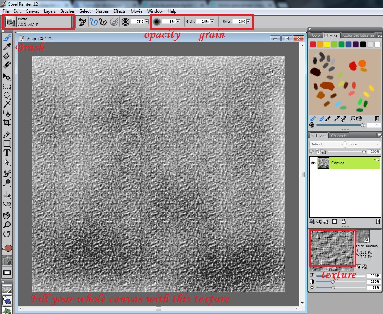
Task: Open the Photo Add Grain brush selector
Action: coord(38,22)
